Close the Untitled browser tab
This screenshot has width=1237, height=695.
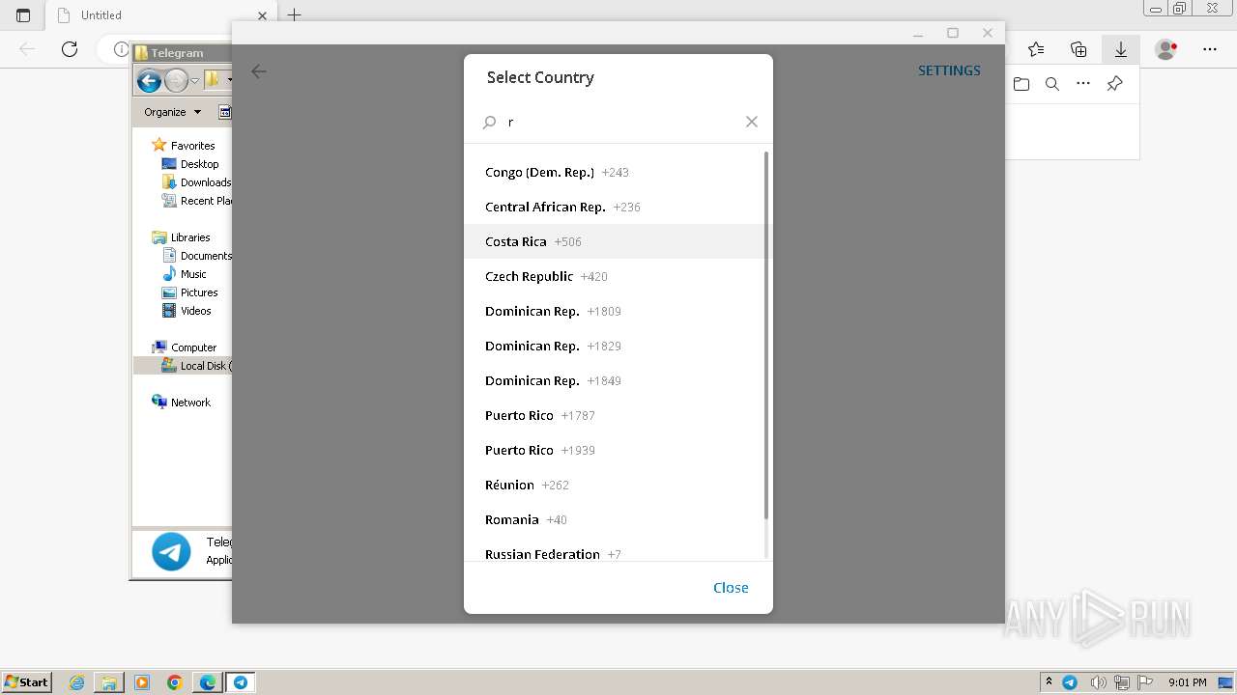[x=262, y=15]
